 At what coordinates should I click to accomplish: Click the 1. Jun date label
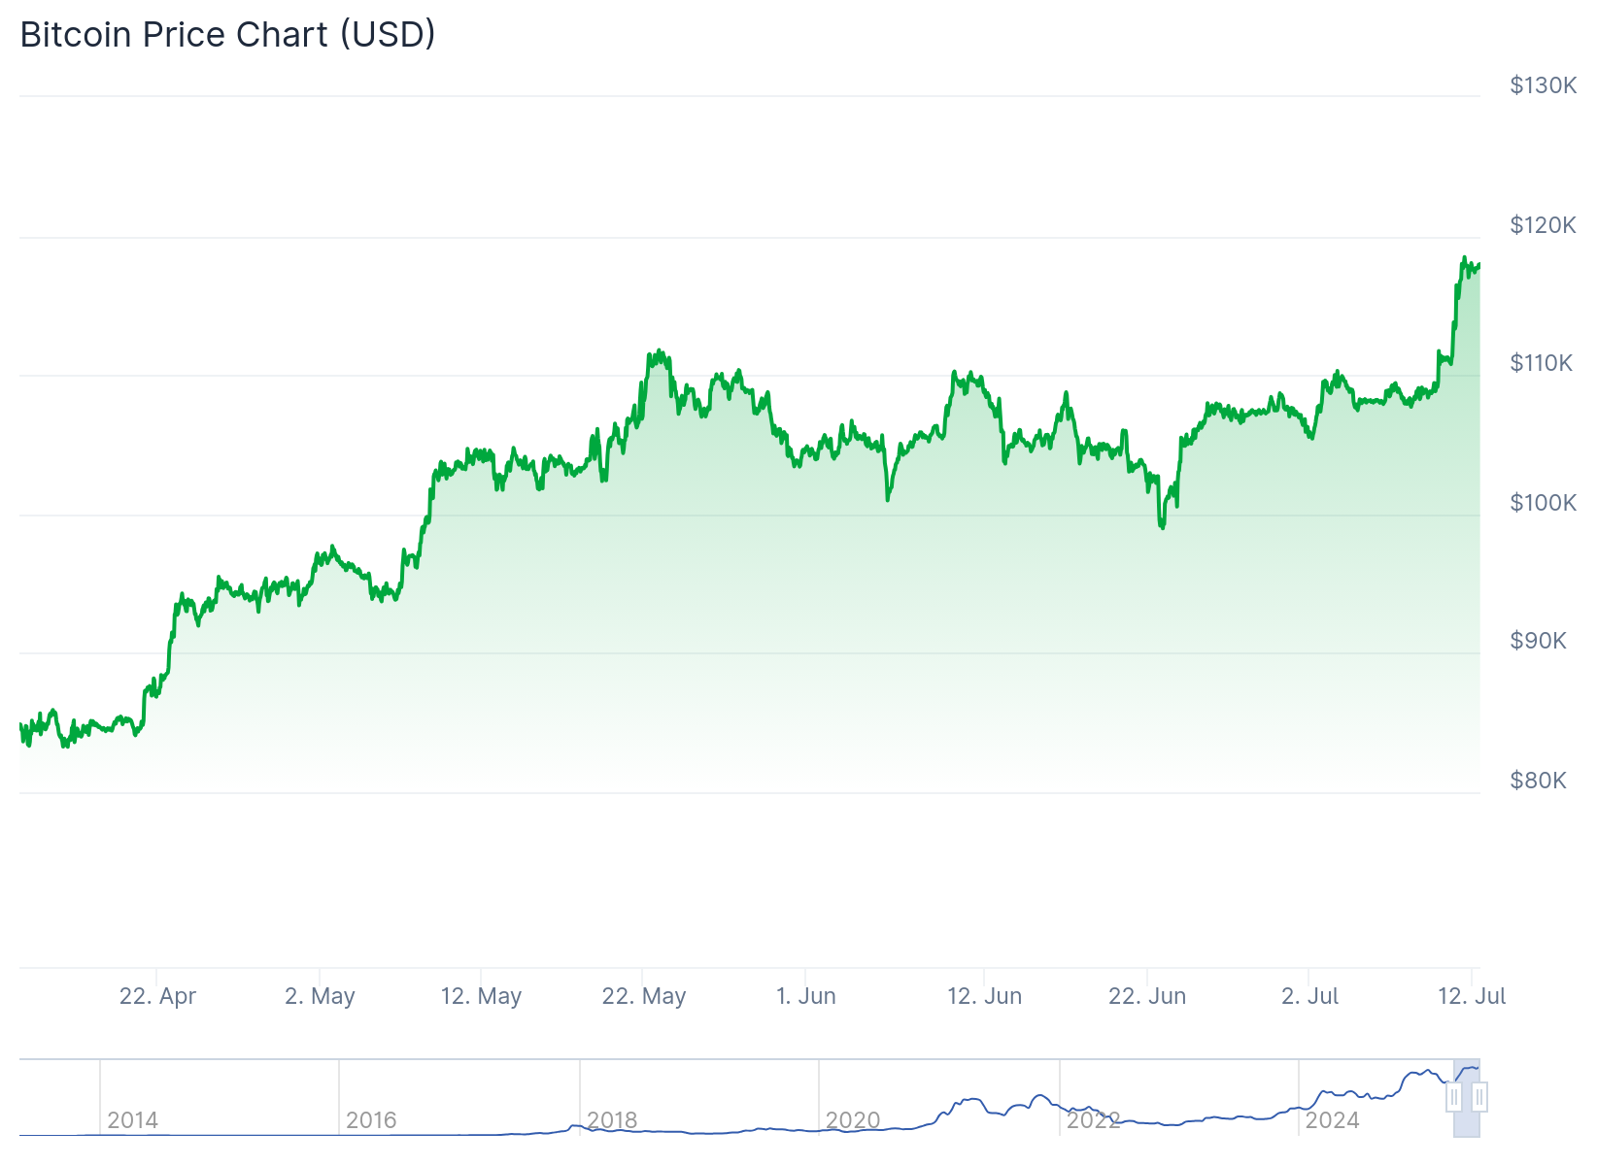805,996
